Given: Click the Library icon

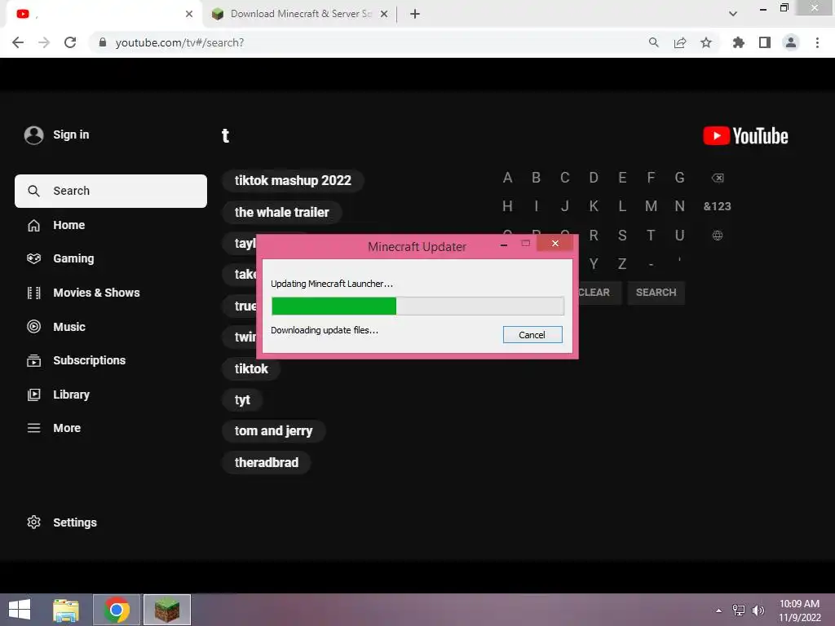Looking at the screenshot, I should (x=33, y=395).
